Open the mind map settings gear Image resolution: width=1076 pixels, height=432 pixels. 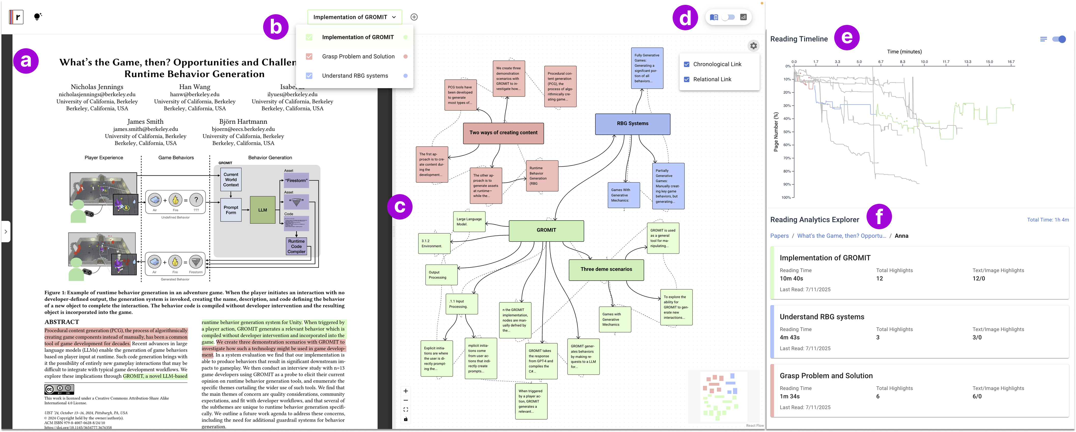pyautogui.click(x=754, y=46)
